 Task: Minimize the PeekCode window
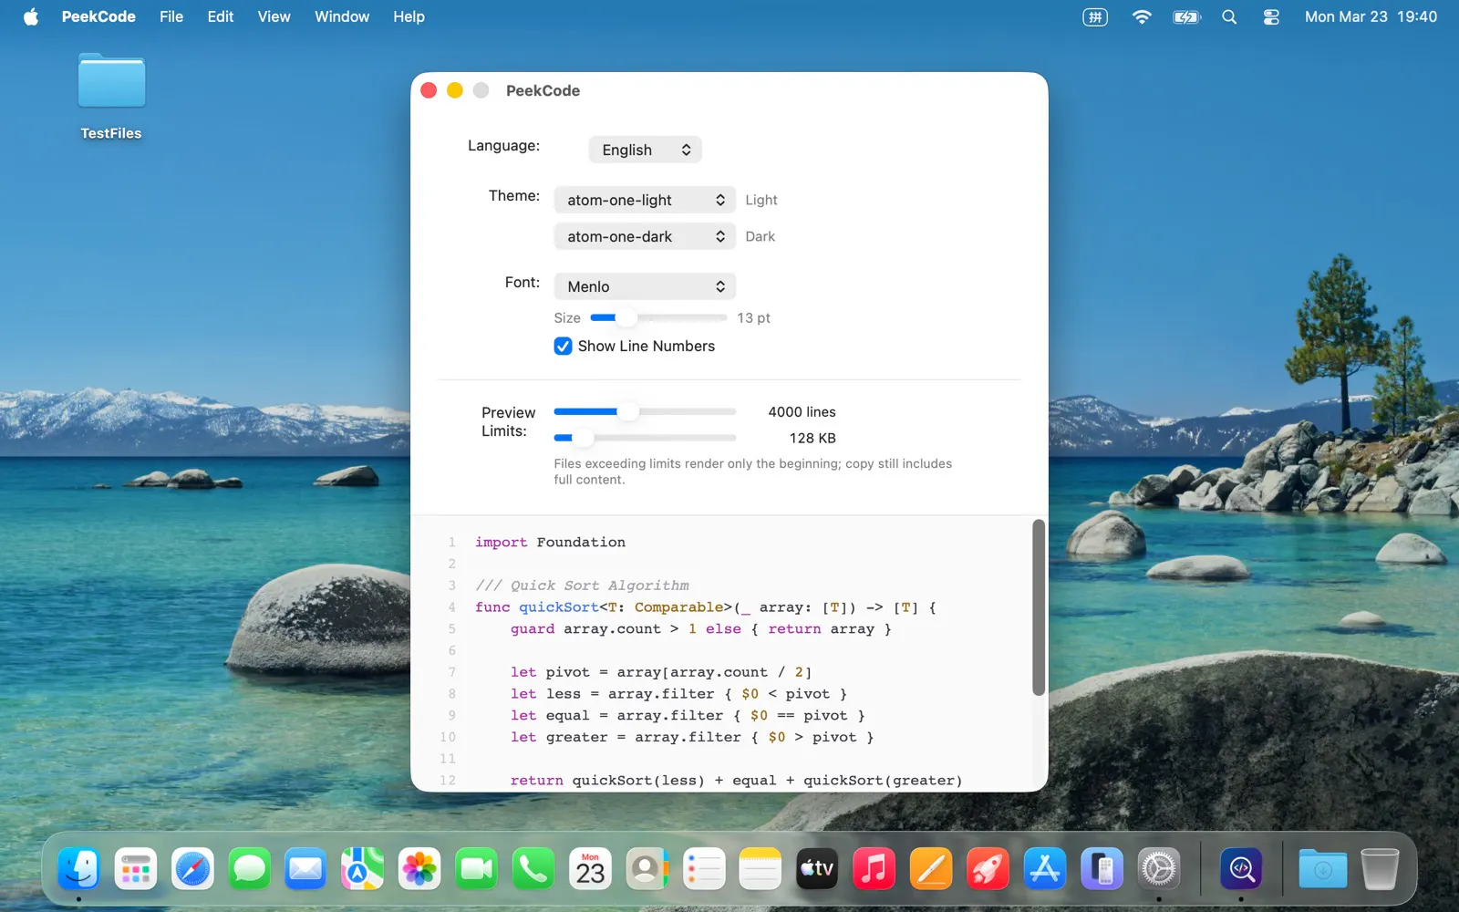point(455,90)
